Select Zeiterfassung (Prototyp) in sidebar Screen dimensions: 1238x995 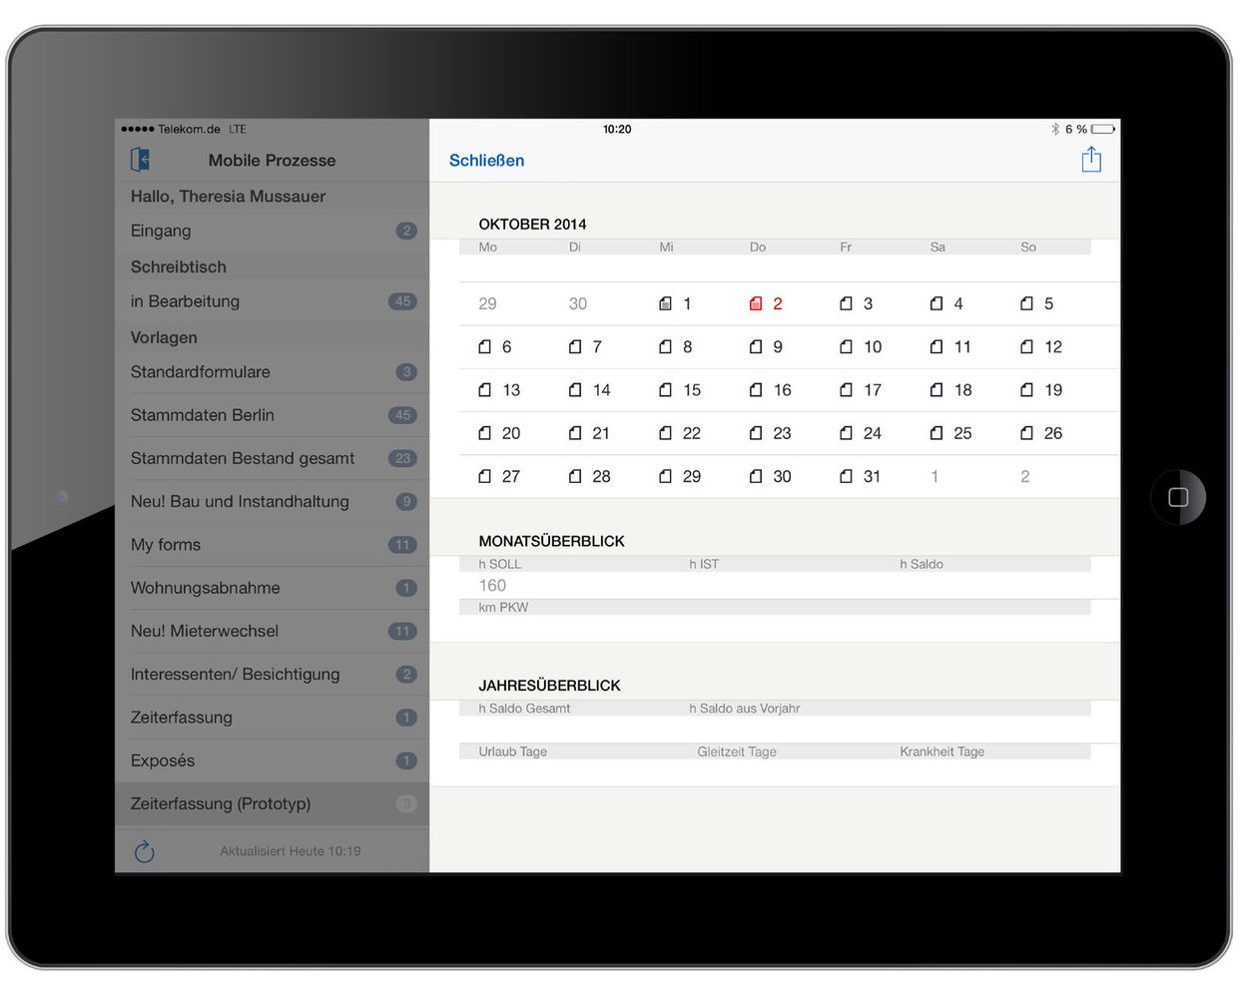click(x=221, y=803)
